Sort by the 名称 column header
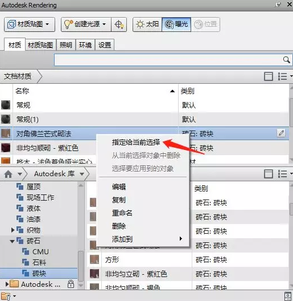 [x=96, y=91]
